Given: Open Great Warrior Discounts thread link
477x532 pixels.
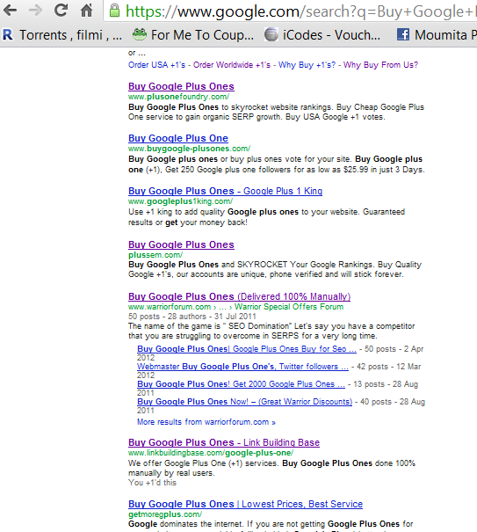Looking at the screenshot, I should tap(244, 402).
